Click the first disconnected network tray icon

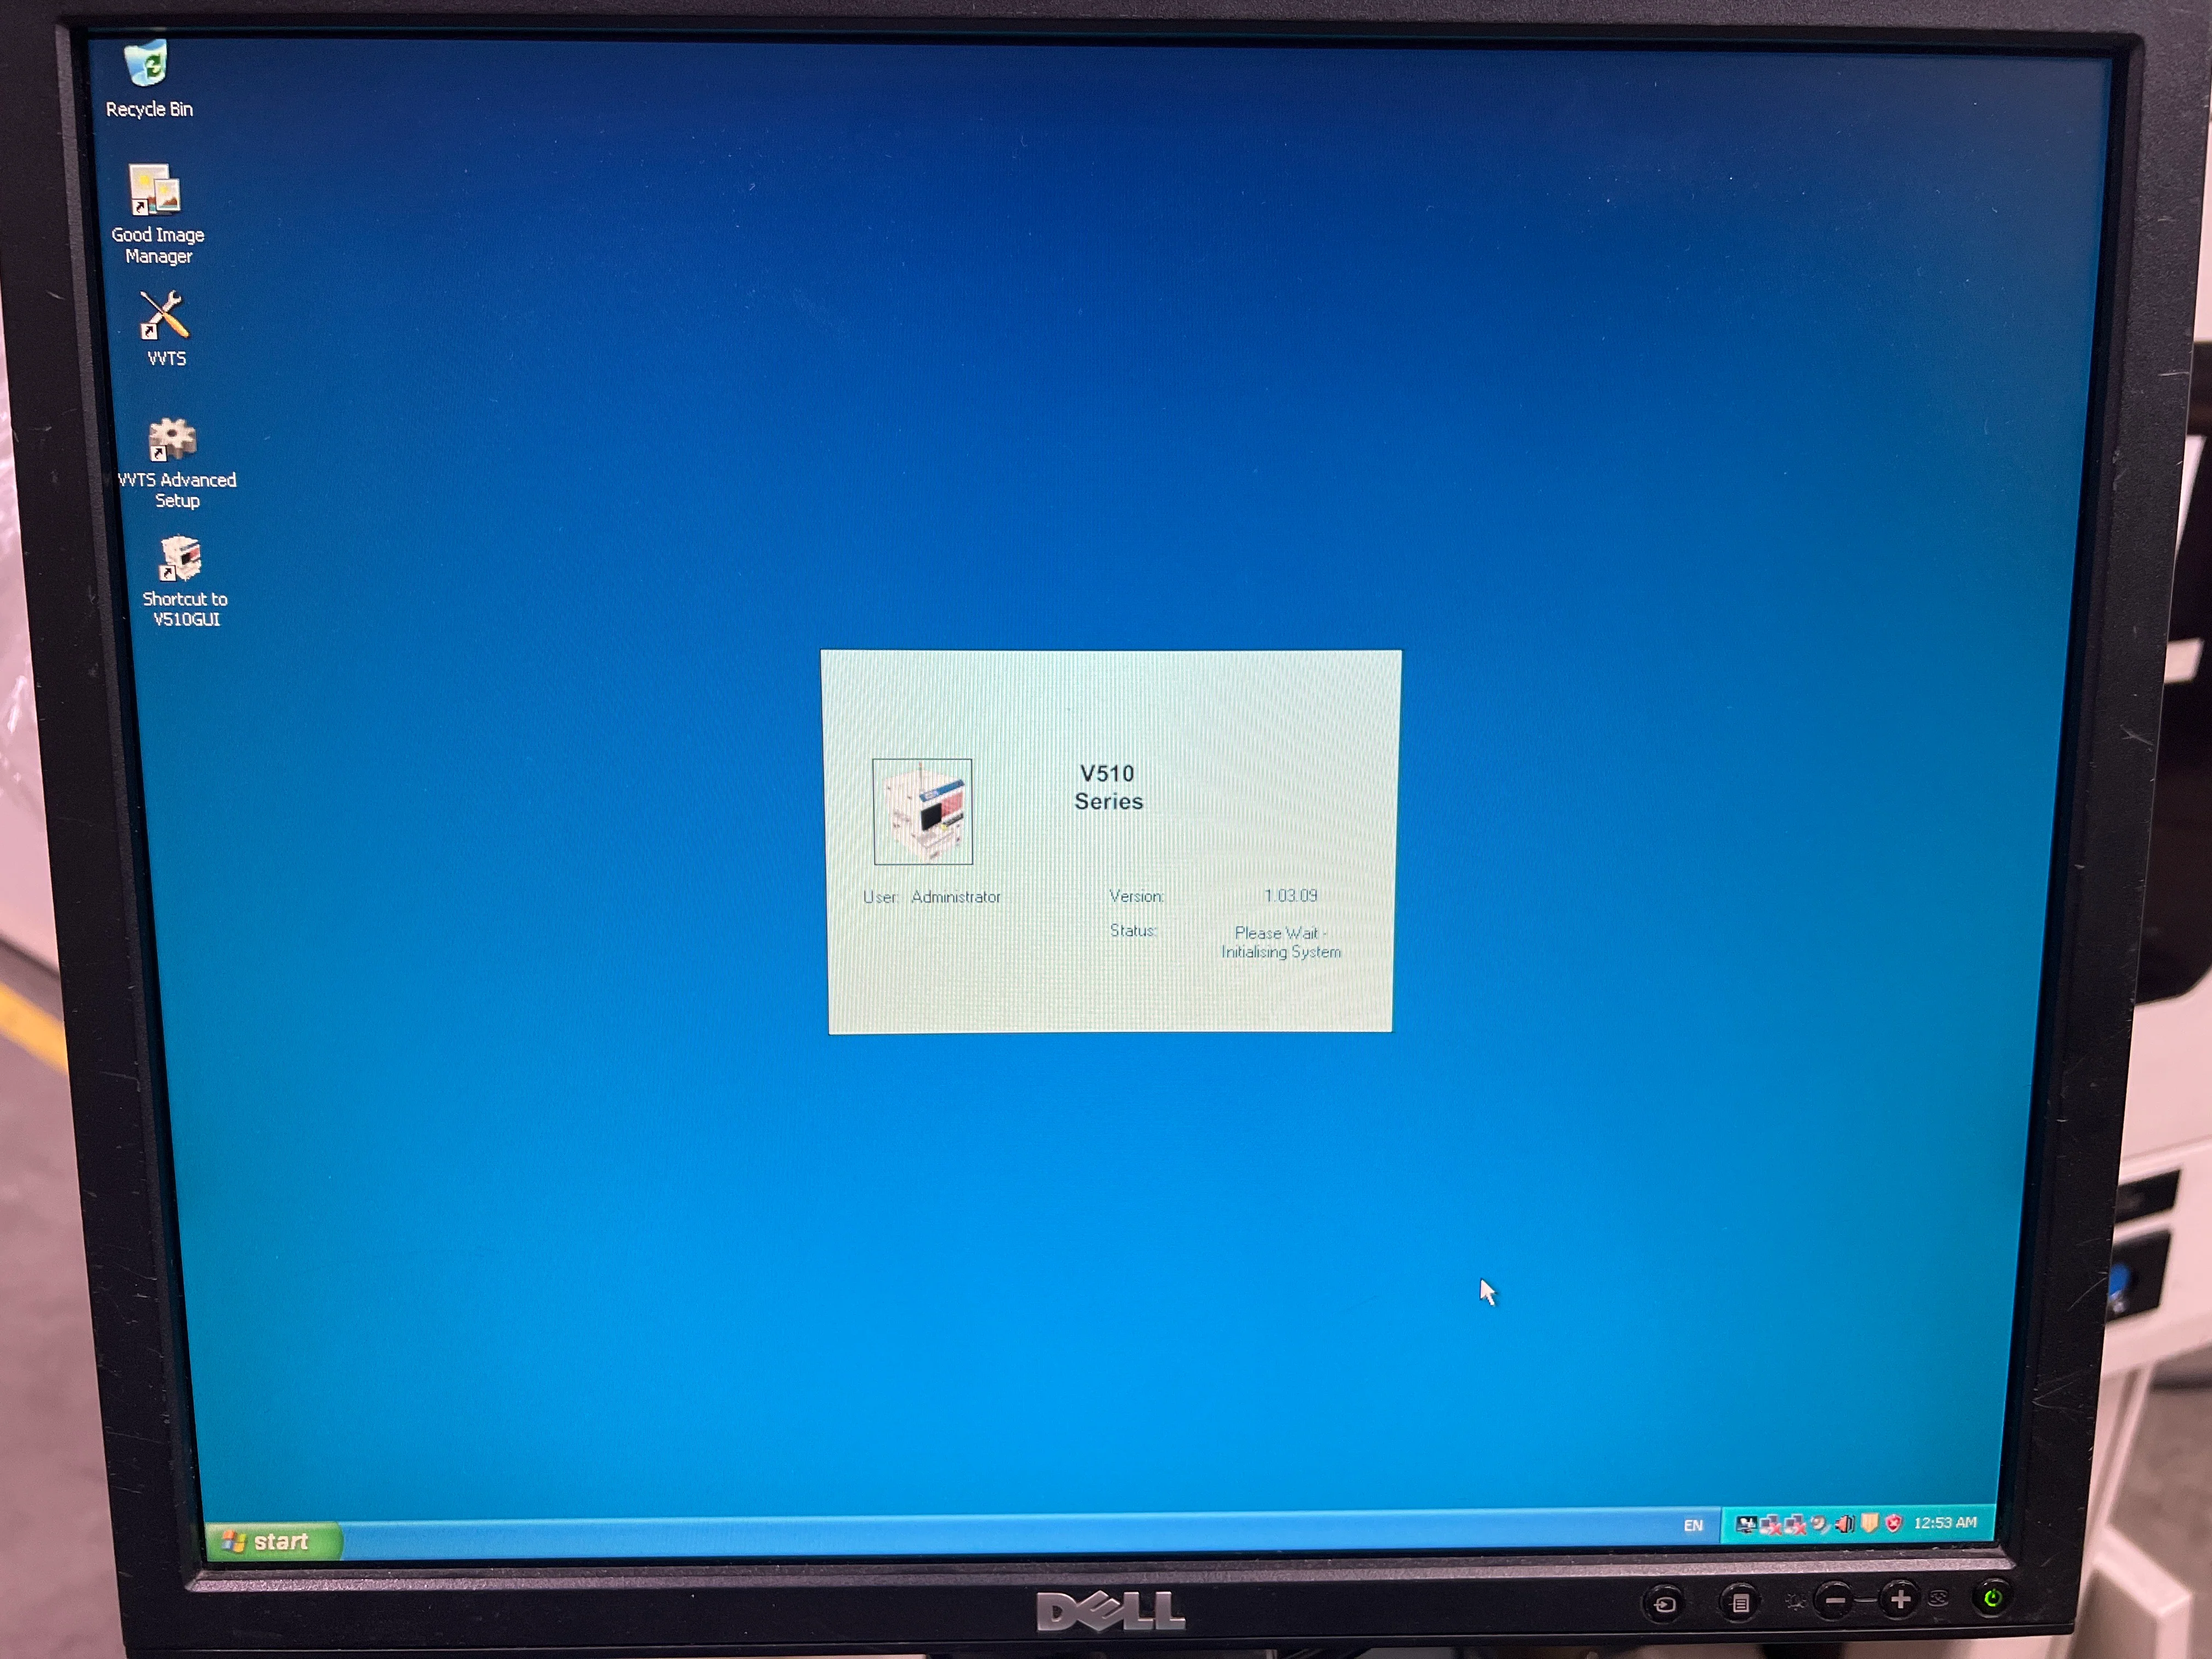click(1770, 1523)
